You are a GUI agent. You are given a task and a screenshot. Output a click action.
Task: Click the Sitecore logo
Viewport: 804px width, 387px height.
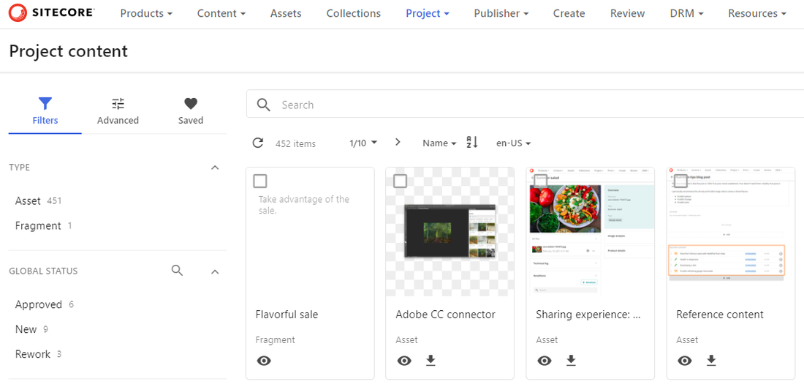click(x=51, y=12)
